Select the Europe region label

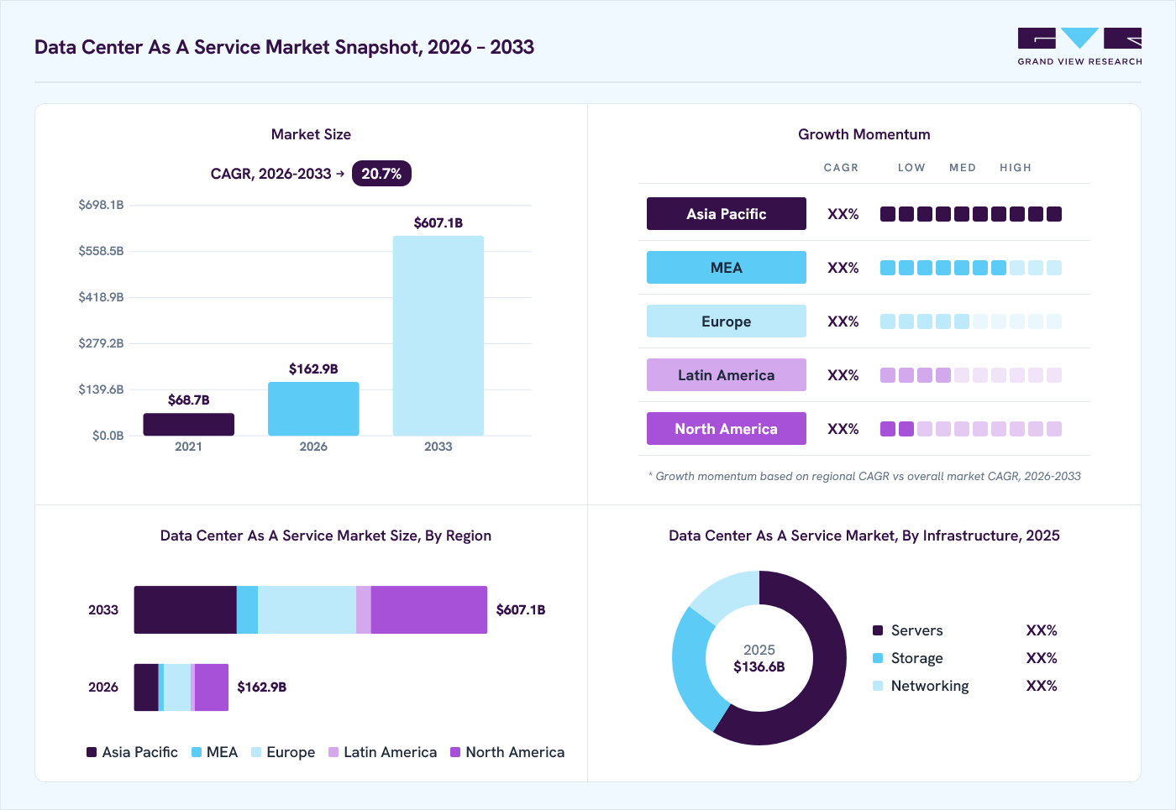click(727, 321)
